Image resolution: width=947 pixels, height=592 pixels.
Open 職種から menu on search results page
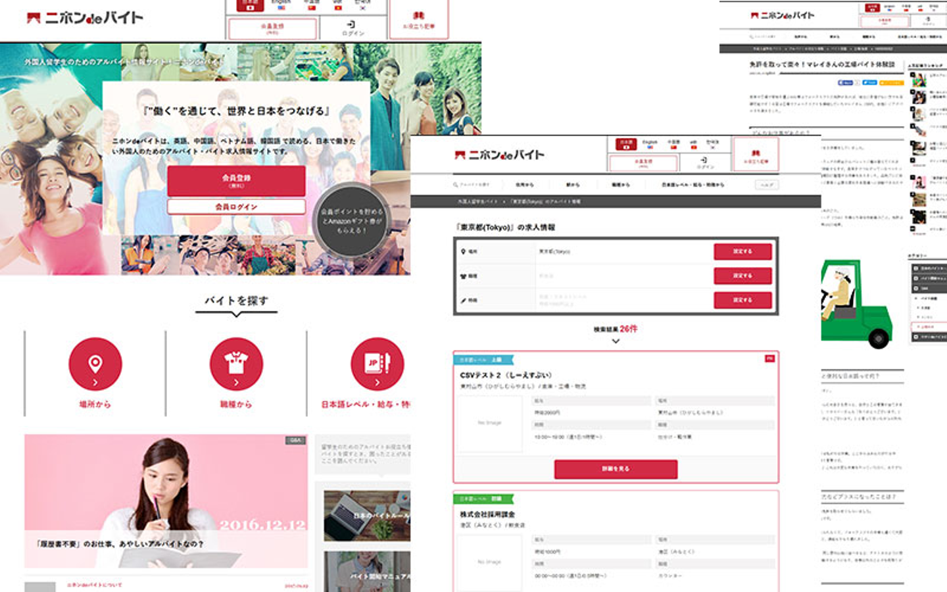[621, 185]
